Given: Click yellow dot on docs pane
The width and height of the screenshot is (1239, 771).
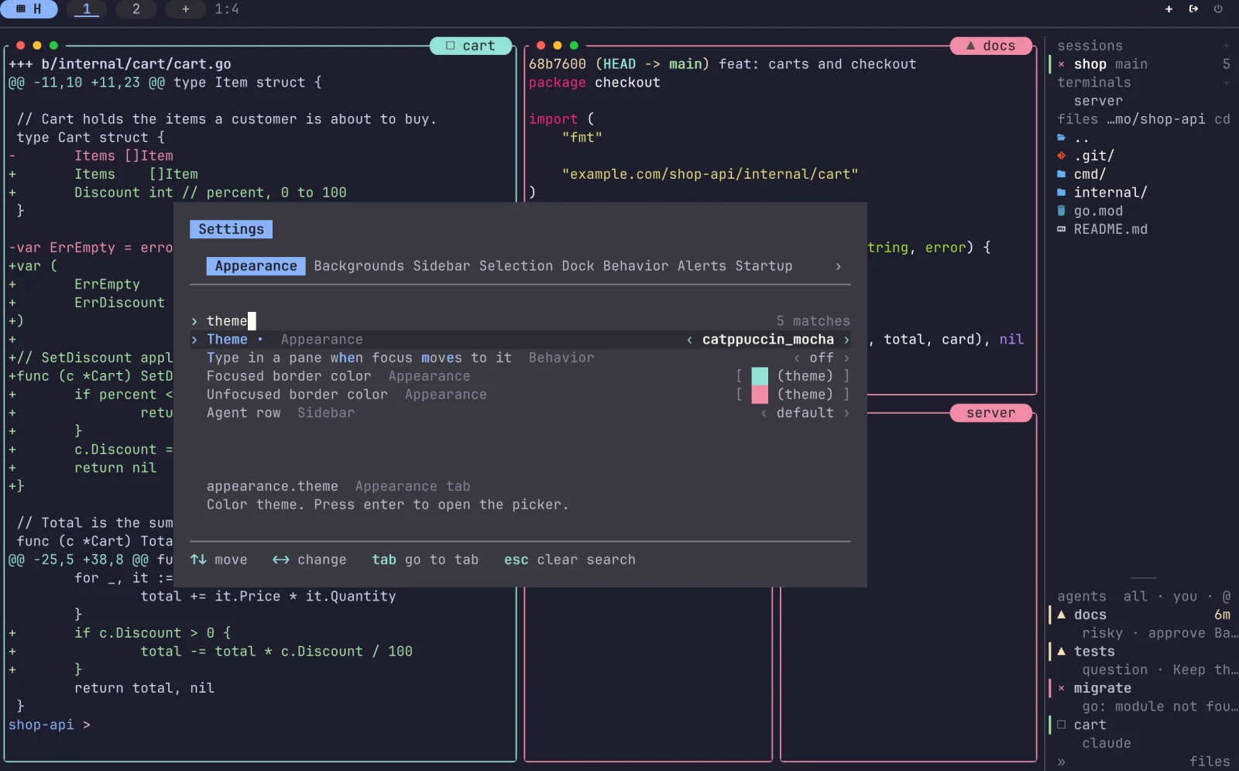Looking at the screenshot, I should pos(558,46).
